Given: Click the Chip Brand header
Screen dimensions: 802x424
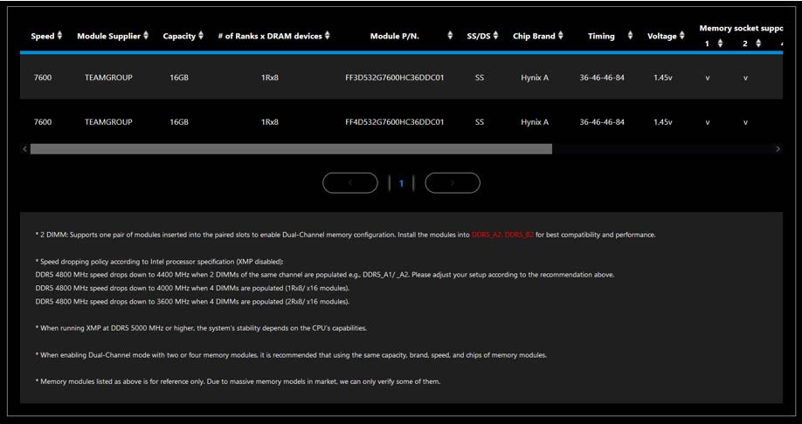Looking at the screenshot, I should point(534,37).
